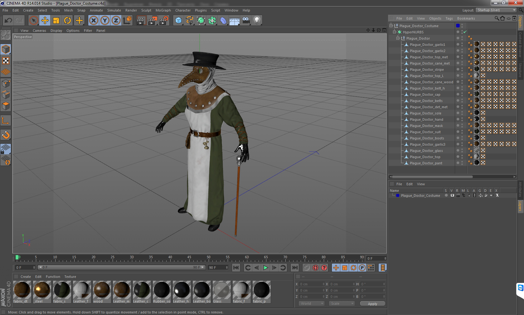Toggle visibility dots of Plague_Doctor_suit
Image resolution: width=524 pixels, height=315 pixels.
(x=462, y=132)
